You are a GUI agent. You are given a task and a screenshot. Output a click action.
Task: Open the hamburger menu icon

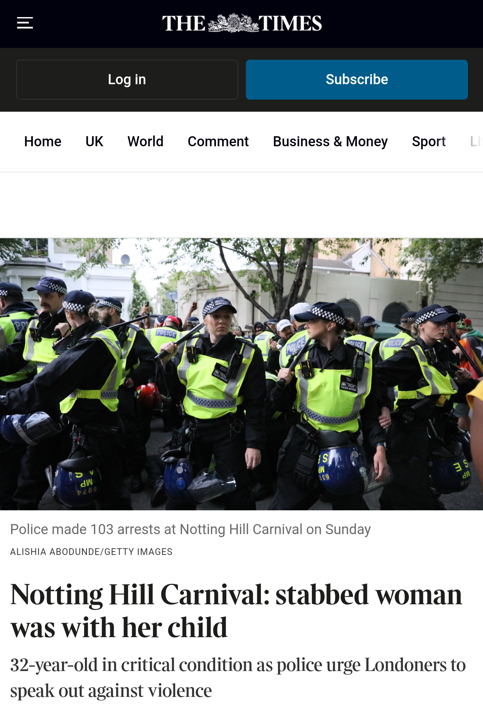pos(25,23)
